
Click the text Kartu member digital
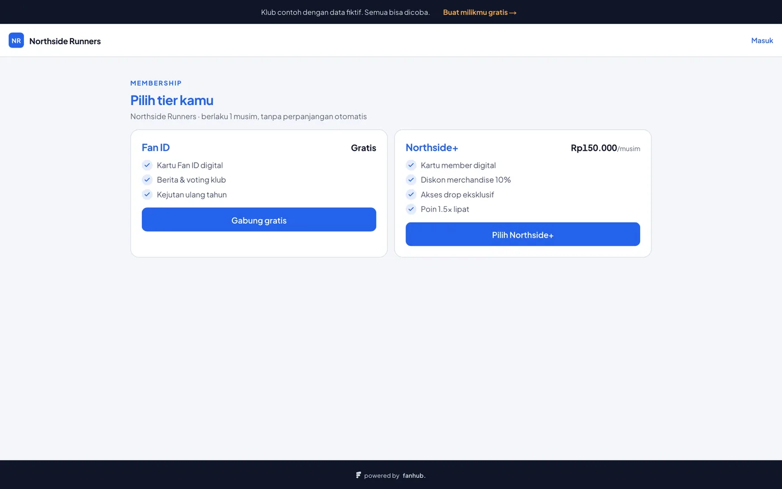pyautogui.click(x=458, y=165)
